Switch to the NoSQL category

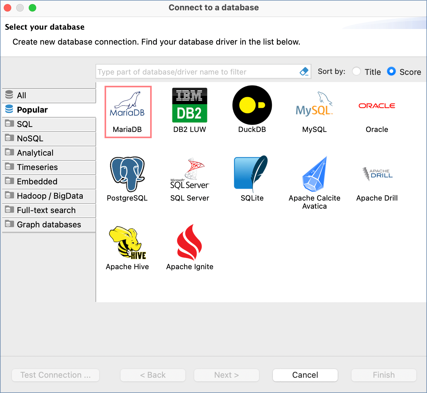[x=49, y=138]
